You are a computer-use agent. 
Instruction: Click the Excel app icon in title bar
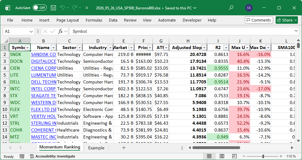click(x=8, y=8)
